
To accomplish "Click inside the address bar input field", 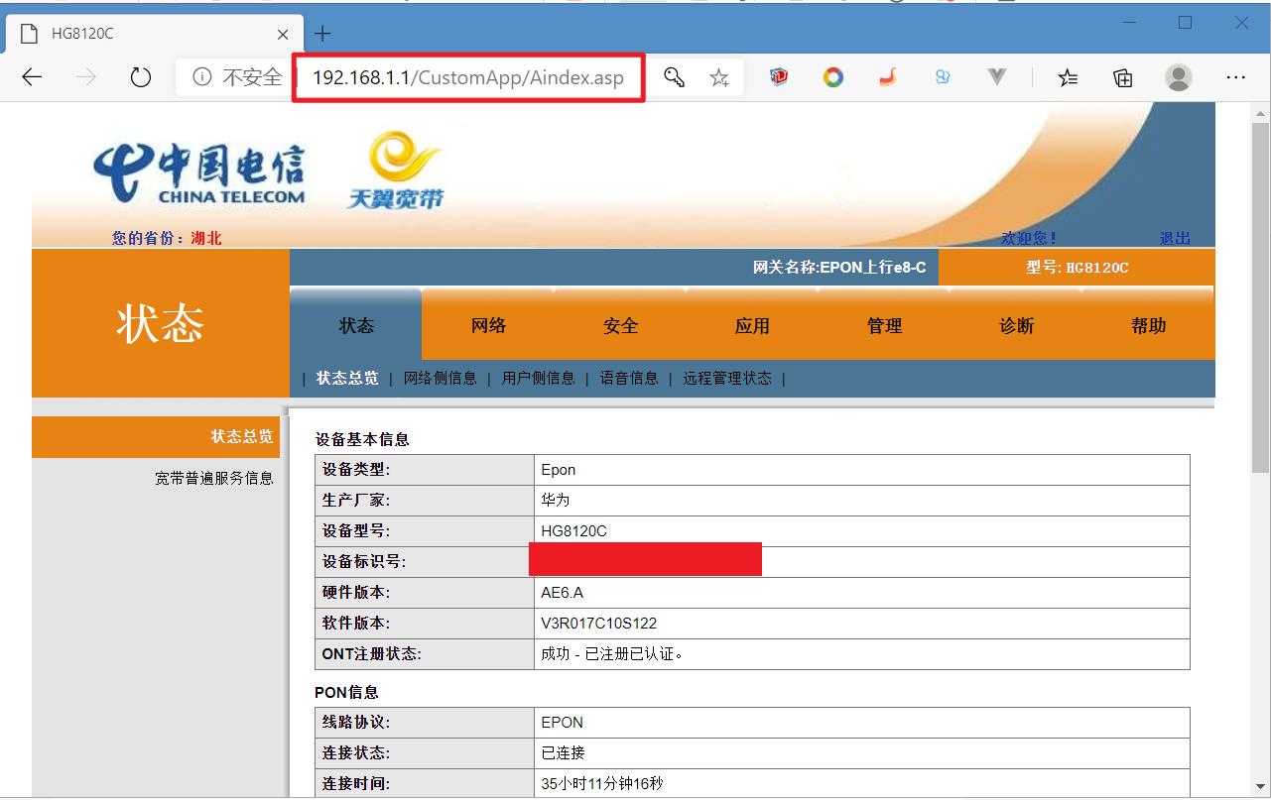I will 466,76.
